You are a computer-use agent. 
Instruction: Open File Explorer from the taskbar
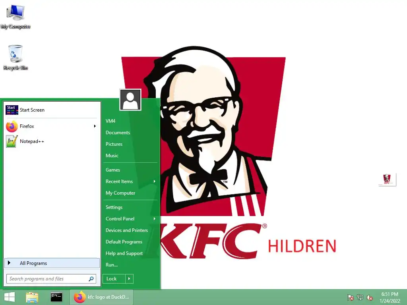click(x=32, y=297)
